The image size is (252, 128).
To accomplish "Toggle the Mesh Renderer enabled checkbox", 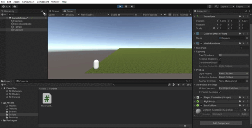I will (201, 43).
